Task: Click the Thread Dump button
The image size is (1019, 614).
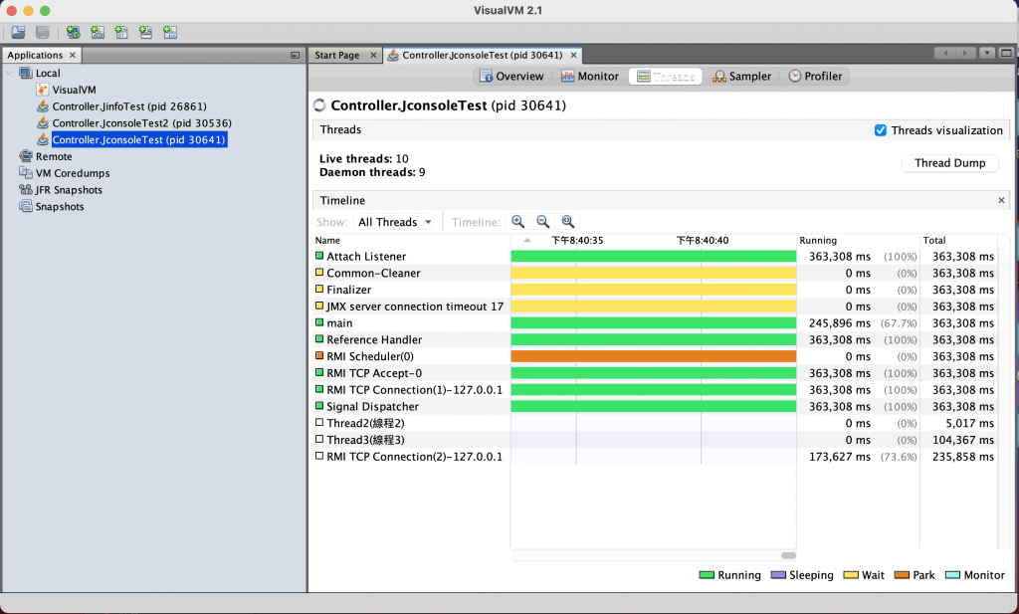Action: (x=950, y=163)
